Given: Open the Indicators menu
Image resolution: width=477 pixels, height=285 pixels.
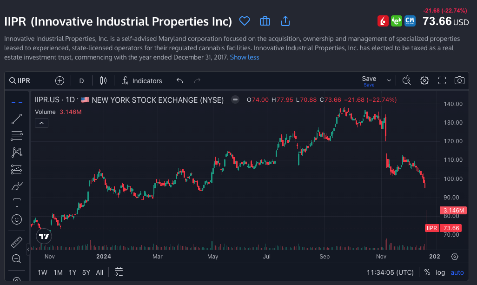Looking at the screenshot, I should pyautogui.click(x=142, y=80).
